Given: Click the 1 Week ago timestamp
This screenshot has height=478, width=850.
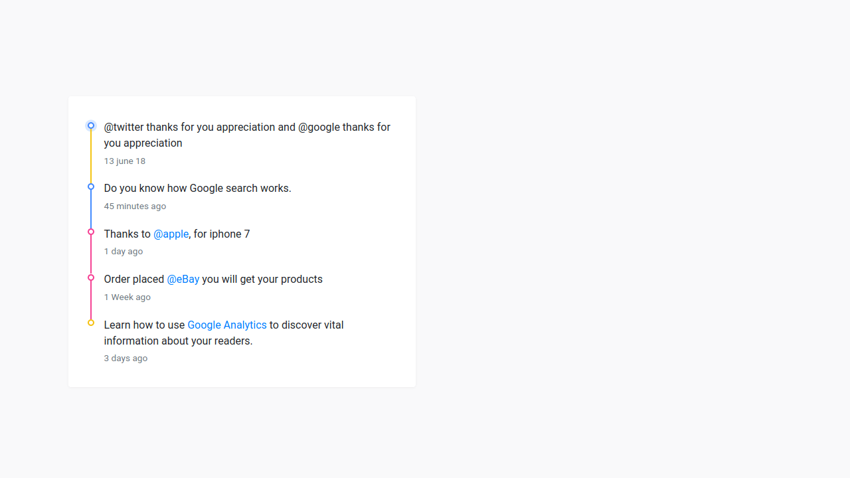Looking at the screenshot, I should coord(127,297).
